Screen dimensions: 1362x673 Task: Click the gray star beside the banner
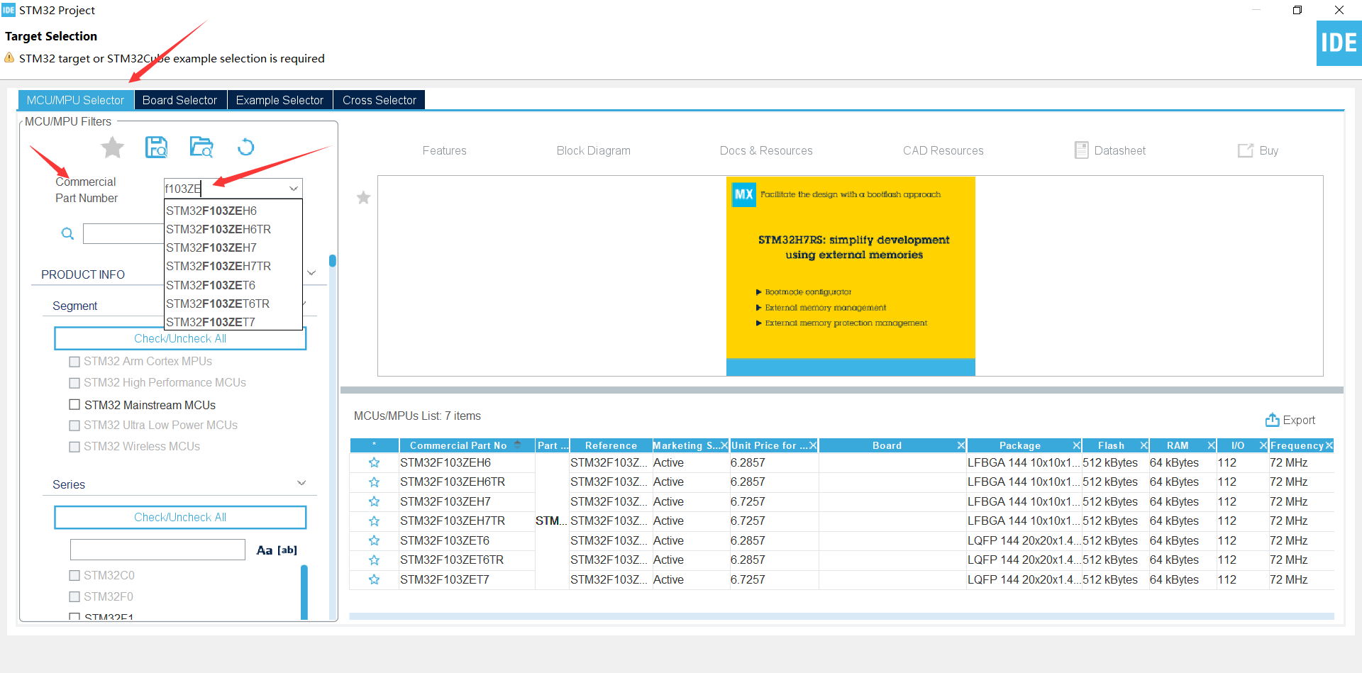(x=363, y=198)
